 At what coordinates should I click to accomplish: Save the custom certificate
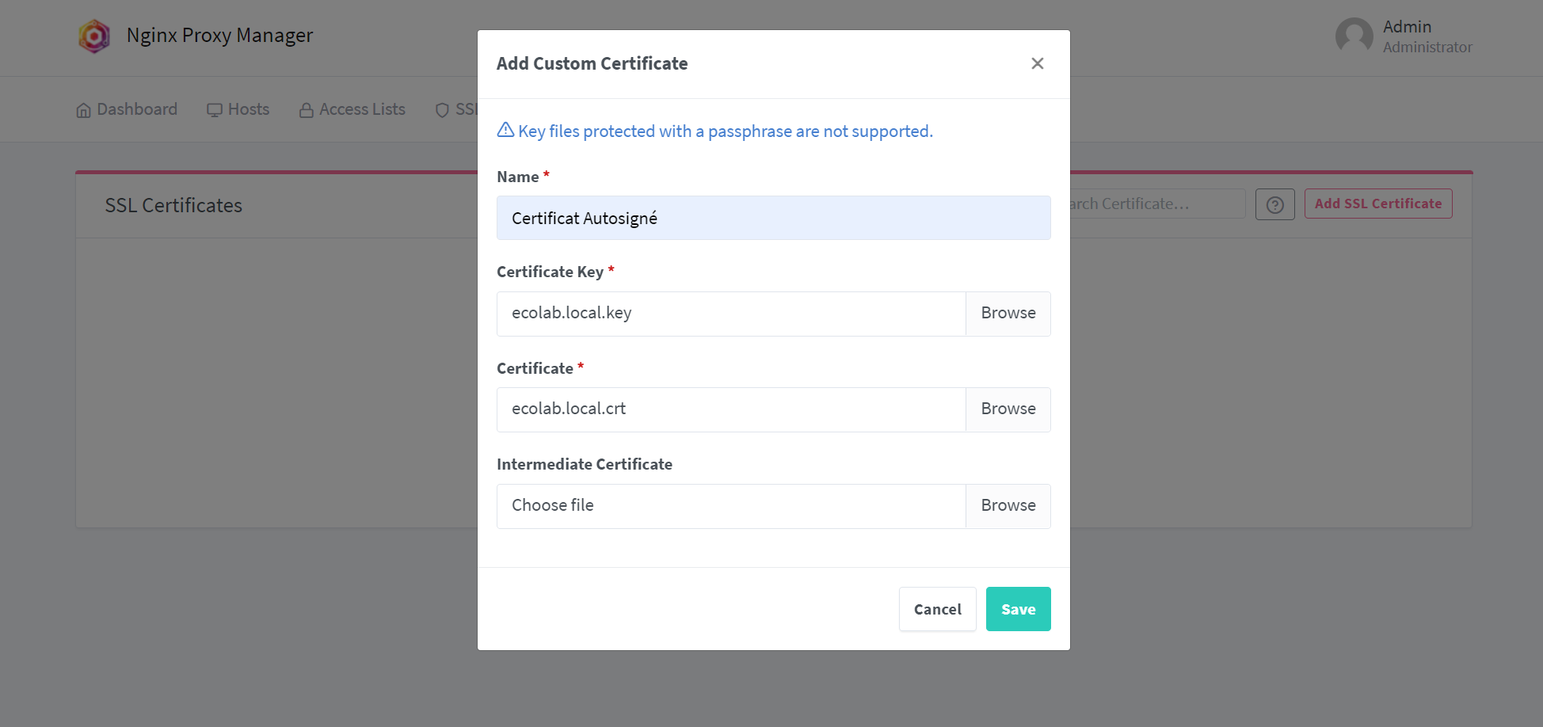pyautogui.click(x=1018, y=609)
